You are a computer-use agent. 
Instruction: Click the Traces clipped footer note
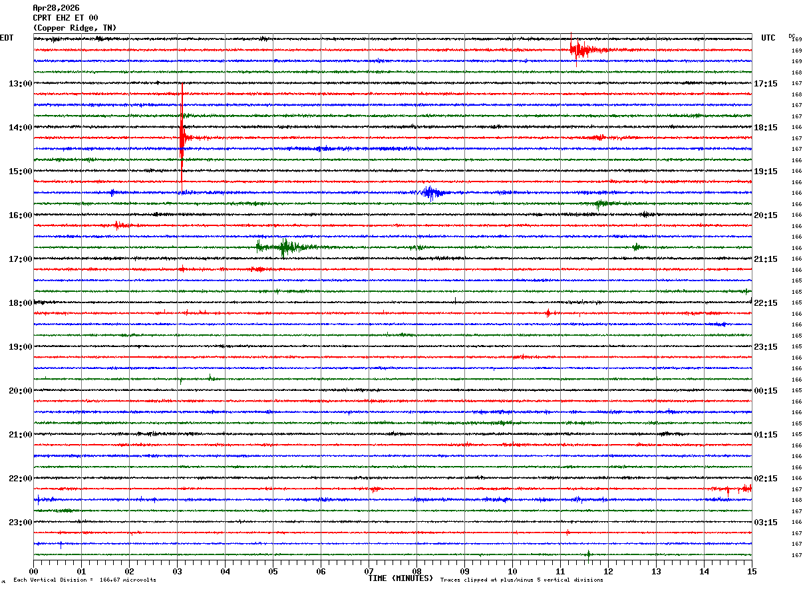522,580
